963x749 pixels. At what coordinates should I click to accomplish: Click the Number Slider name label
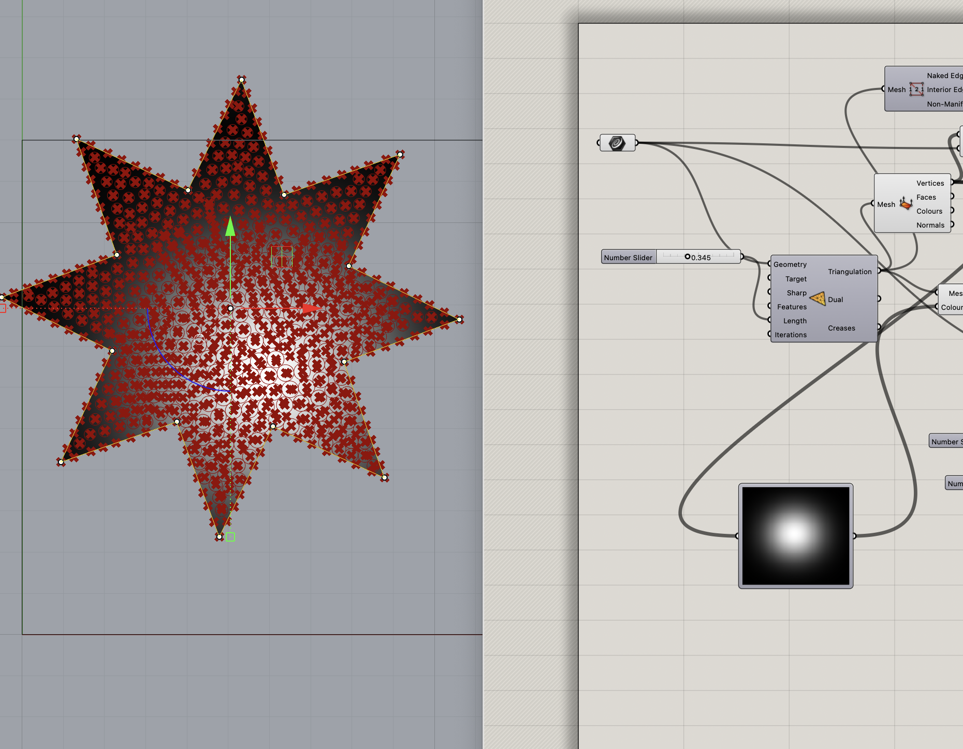[628, 258]
